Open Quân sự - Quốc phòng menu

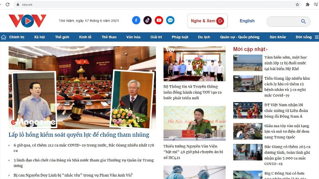pos(240,37)
